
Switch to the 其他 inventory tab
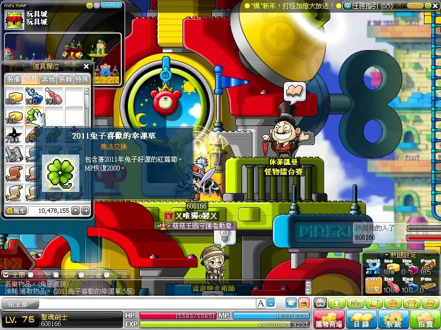[48, 79]
